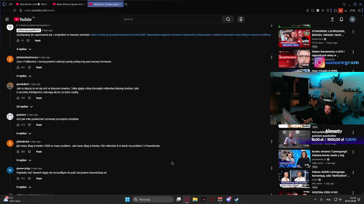The width and height of the screenshot is (364, 204).
Task: Open the @RzeczpospolitaTV channel badge
Action: [28, 30]
